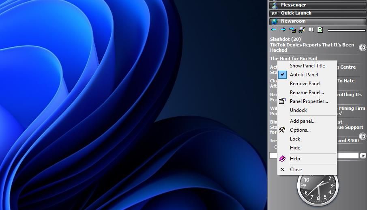Open the TikTok Denies Reports headline
The height and width of the screenshot is (210, 367).
pyautogui.click(x=312, y=47)
